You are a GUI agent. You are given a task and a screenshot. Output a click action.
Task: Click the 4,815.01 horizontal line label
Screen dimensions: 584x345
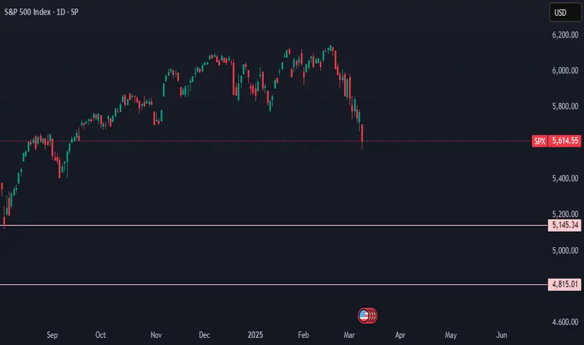pyautogui.click(x=565, y=284)
